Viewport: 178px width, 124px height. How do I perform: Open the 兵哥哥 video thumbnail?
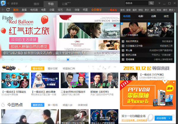coord(104,80)
